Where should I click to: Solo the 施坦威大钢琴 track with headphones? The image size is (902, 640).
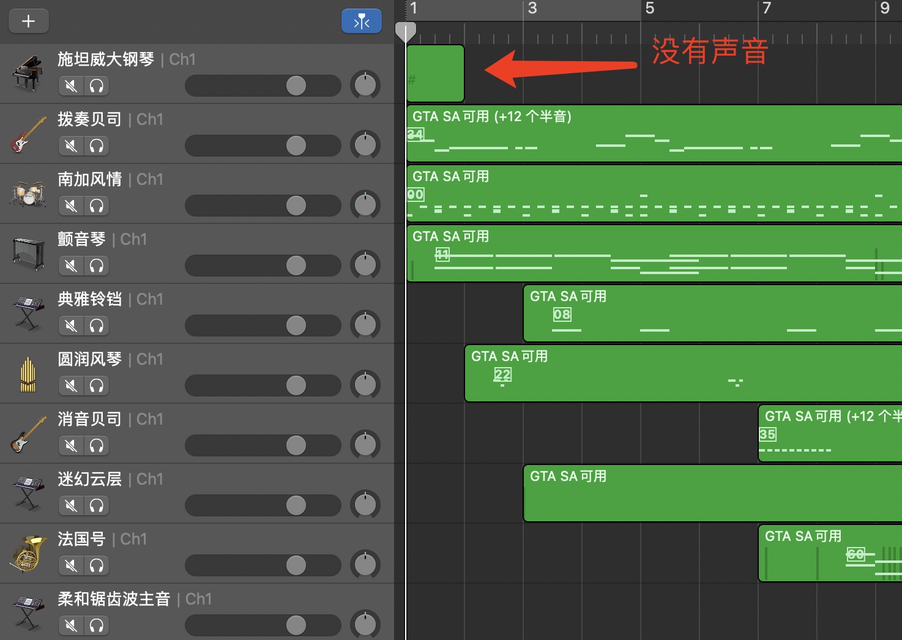pyautogui.click(x=97, y=86)
